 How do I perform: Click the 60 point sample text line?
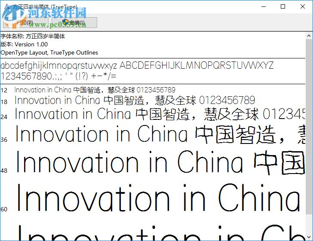click(x=159, y=198)
